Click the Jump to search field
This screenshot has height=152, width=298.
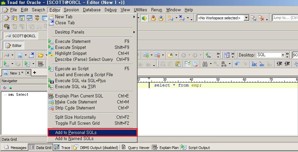pos(285,18)
